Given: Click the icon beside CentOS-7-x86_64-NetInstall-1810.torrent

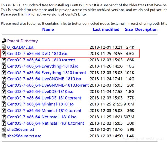Looking at the screenshot, I should 4,123.
